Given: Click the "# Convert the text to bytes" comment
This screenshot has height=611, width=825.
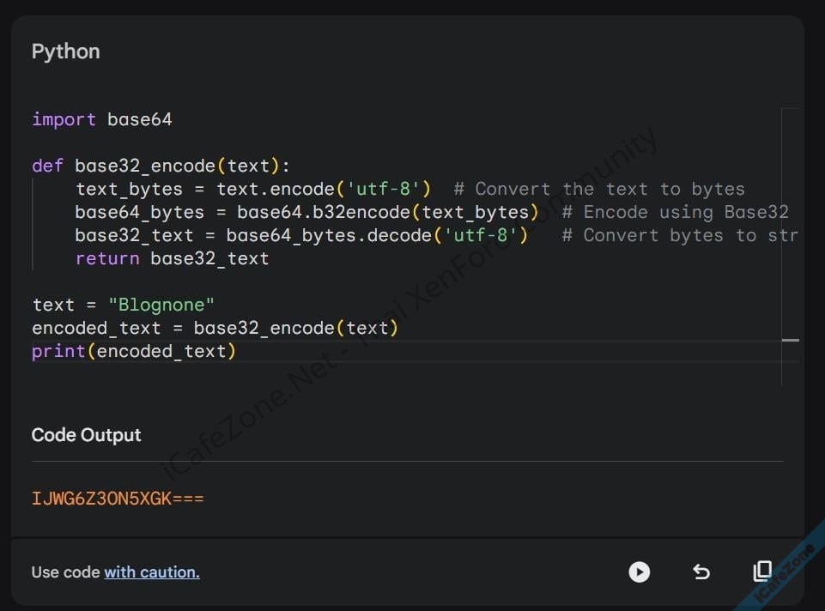Looking at the screenshot, I should click(599, 189).
